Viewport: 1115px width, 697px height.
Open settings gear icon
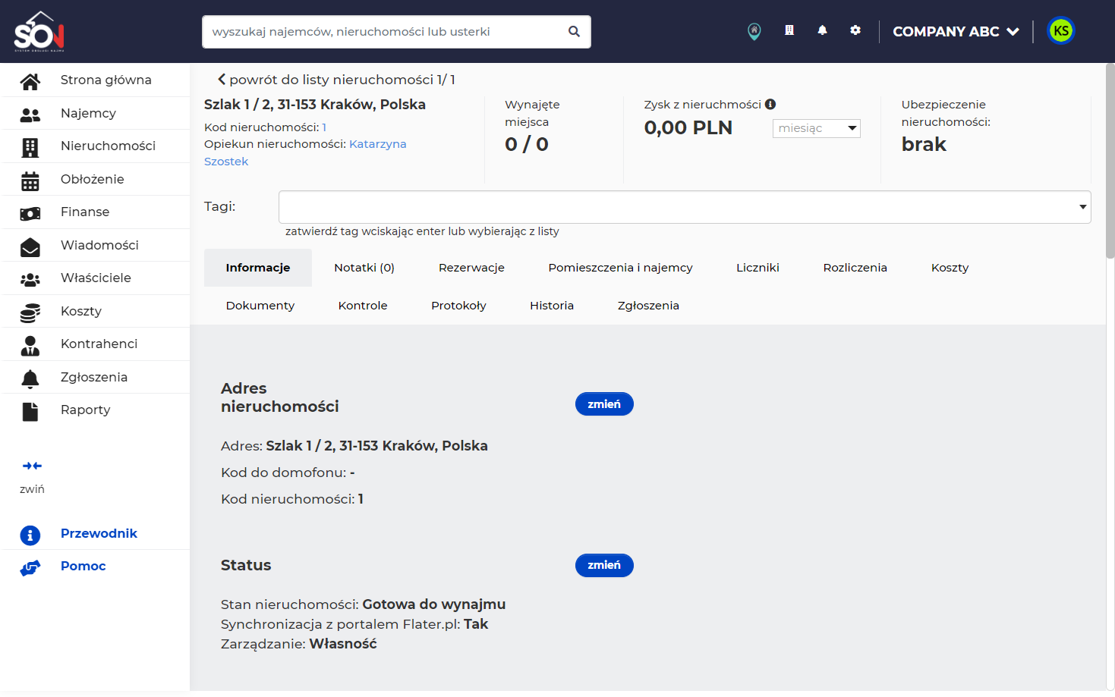click(x=855, y=30)
